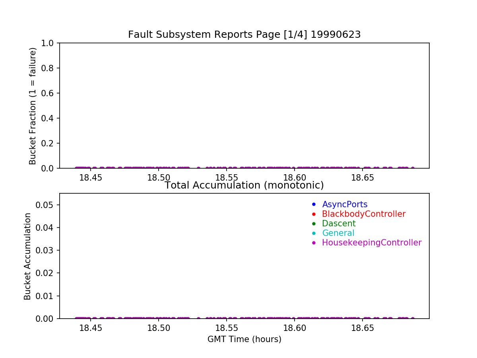Click the red BlackbodyController legend marker dot
The width and height of the screenshot is (477, 358).
click(314, 214)
